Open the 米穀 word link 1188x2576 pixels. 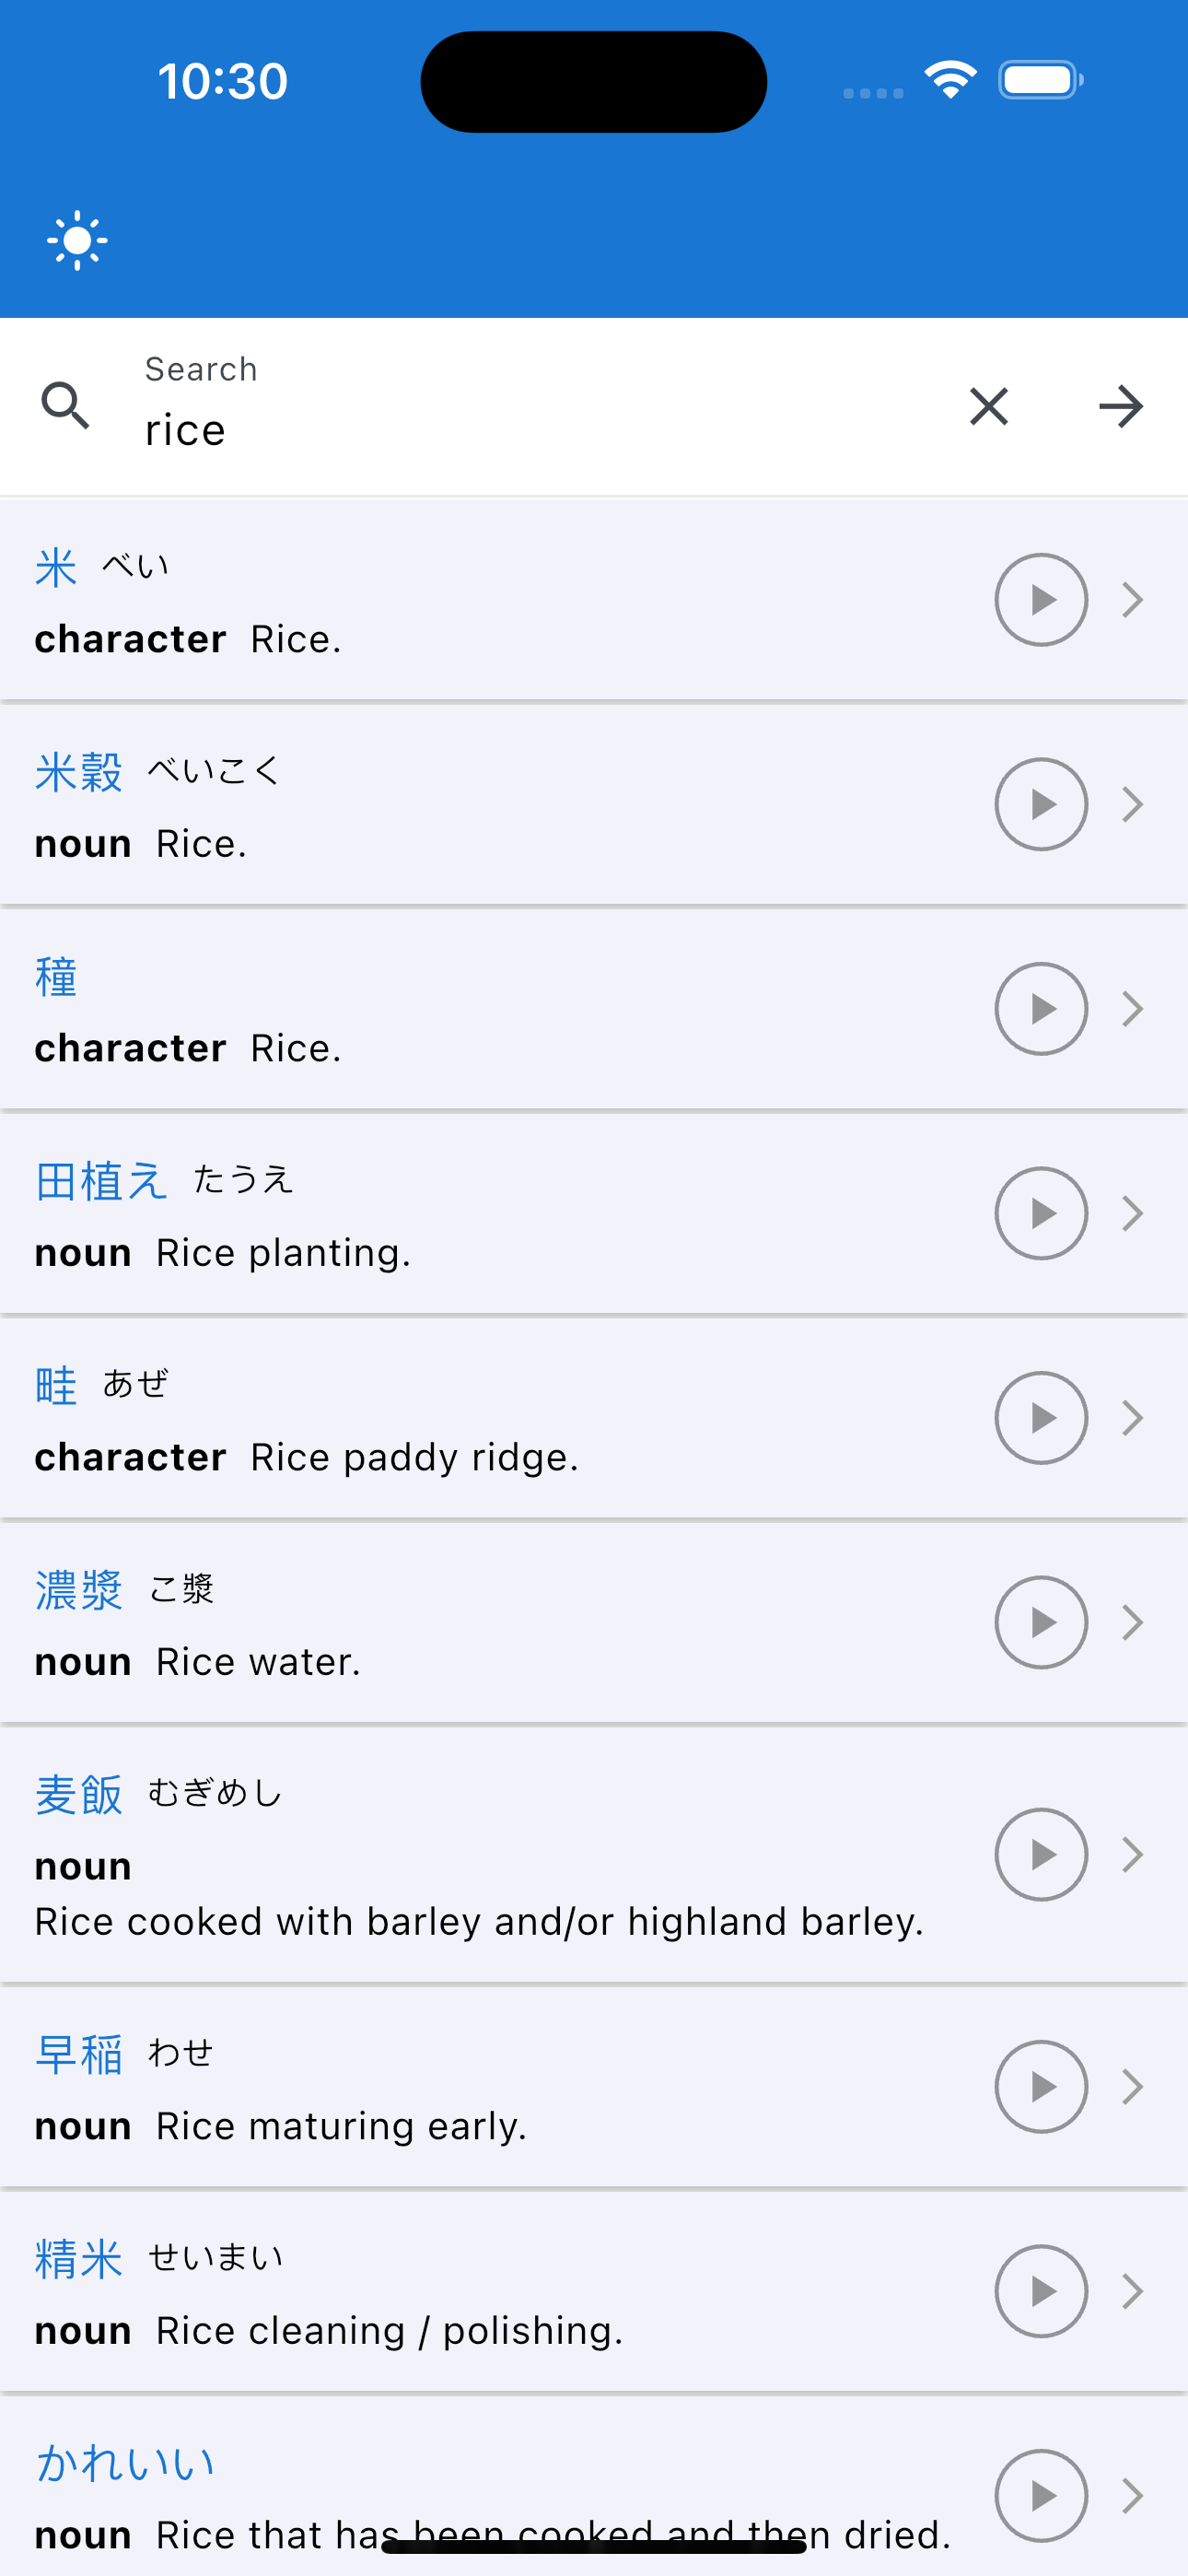(79, 772)
